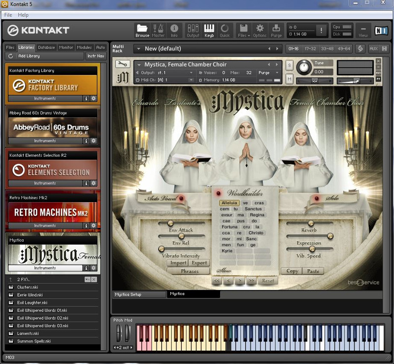Click the info icon on Kontakt Factory Library
The height and width of the screenshot is (364, 394).
86,99
